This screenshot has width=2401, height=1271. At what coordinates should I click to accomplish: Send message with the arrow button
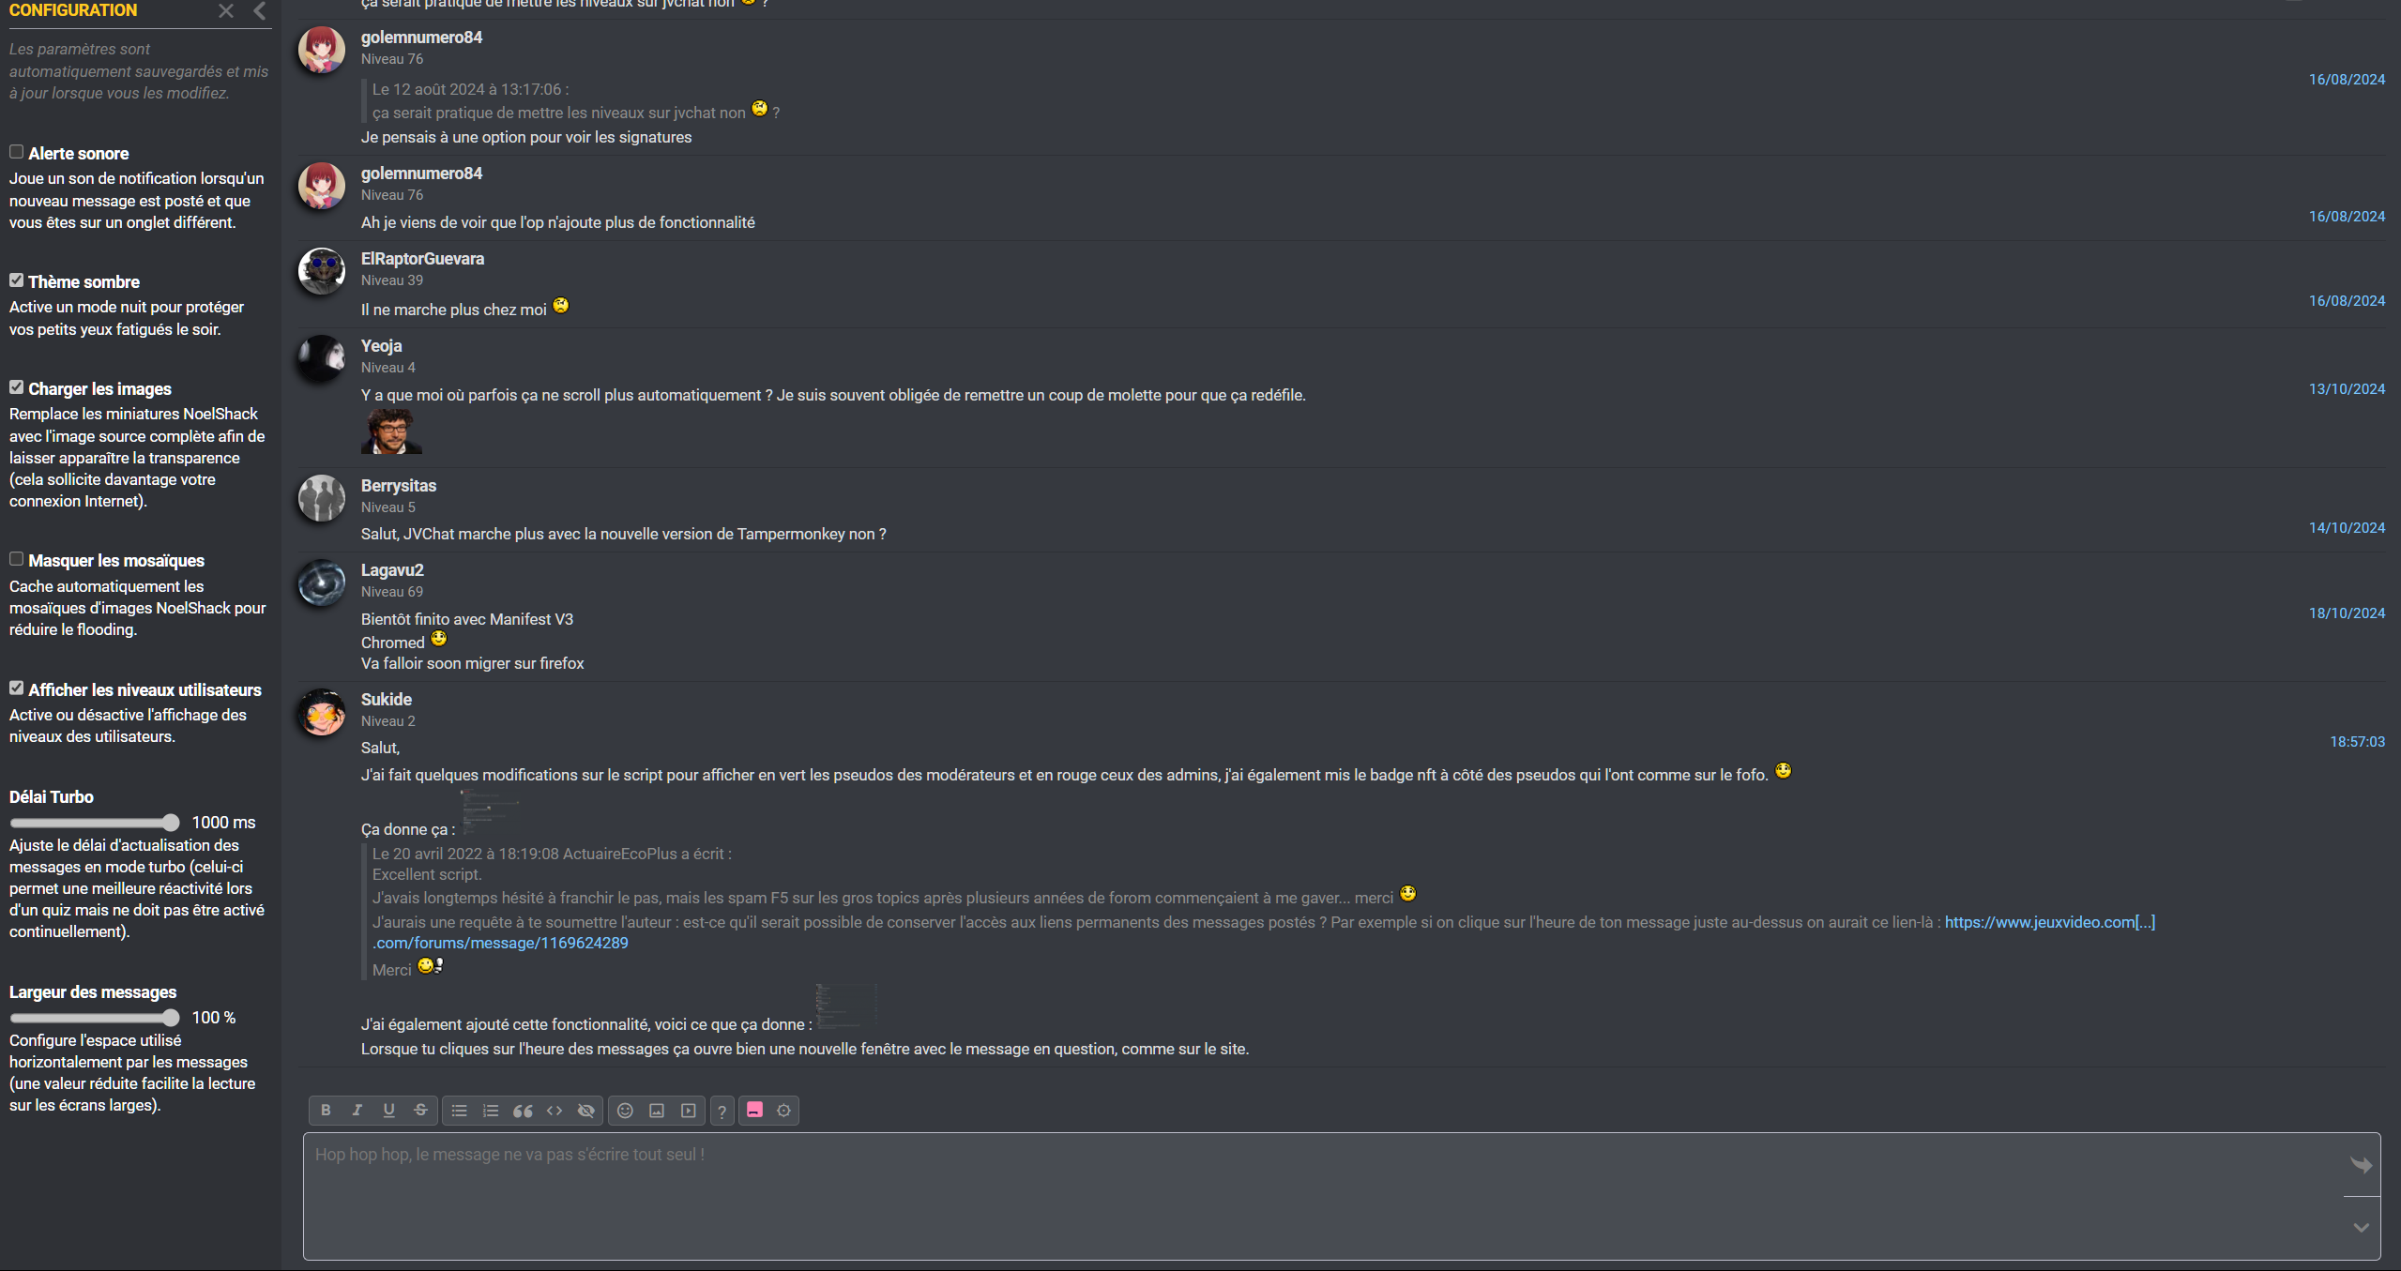2362,1165
